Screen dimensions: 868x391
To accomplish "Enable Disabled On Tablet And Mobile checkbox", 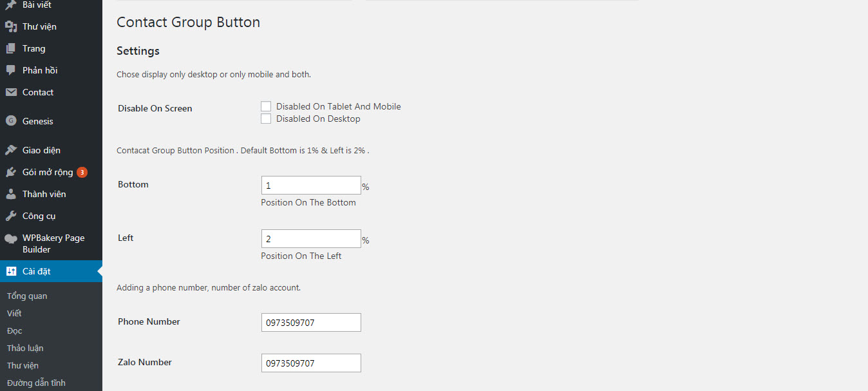I will 266,106.
